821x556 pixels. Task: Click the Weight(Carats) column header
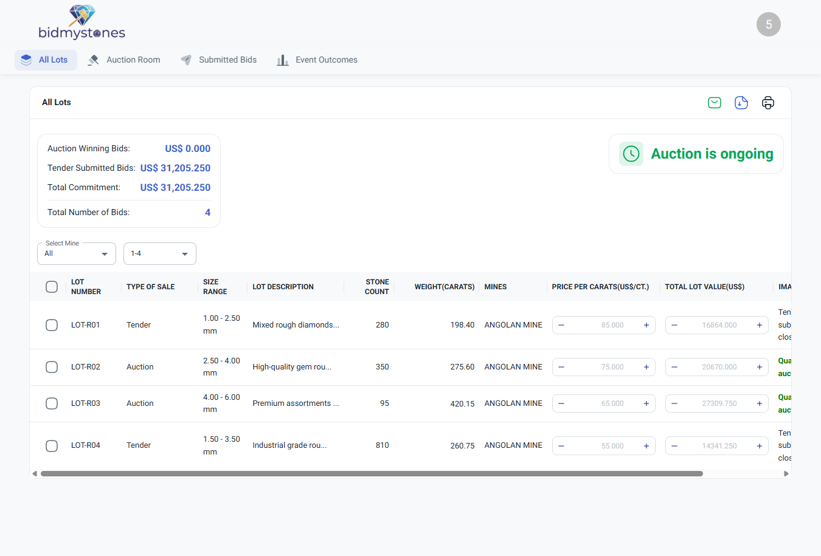point(445,287)
